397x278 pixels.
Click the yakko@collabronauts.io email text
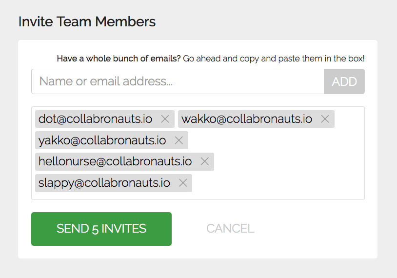(102, 140)
